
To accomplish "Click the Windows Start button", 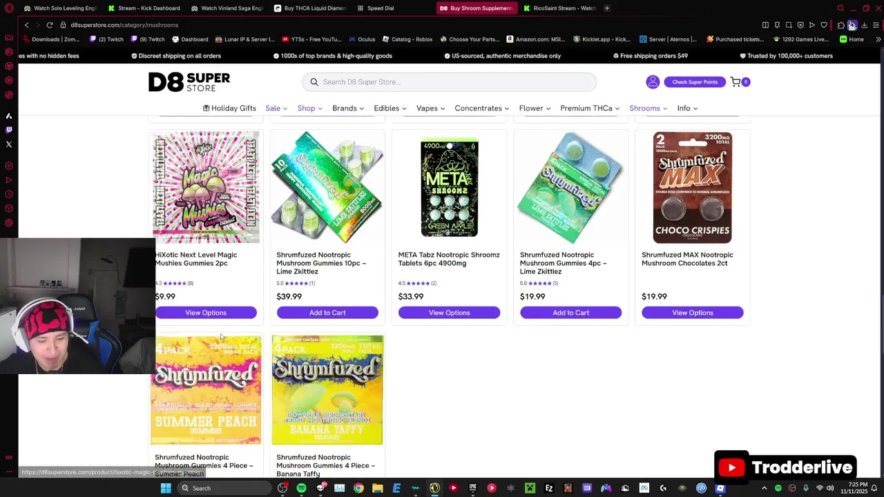I will [x=166, y=488].
